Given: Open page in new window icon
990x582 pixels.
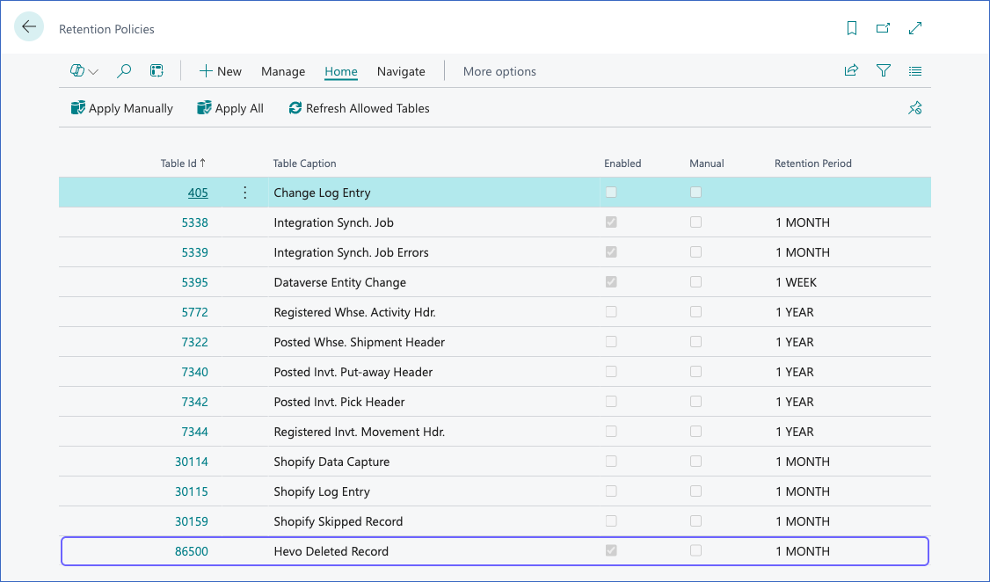Looking at the screenshot, I should click(884, 28).
